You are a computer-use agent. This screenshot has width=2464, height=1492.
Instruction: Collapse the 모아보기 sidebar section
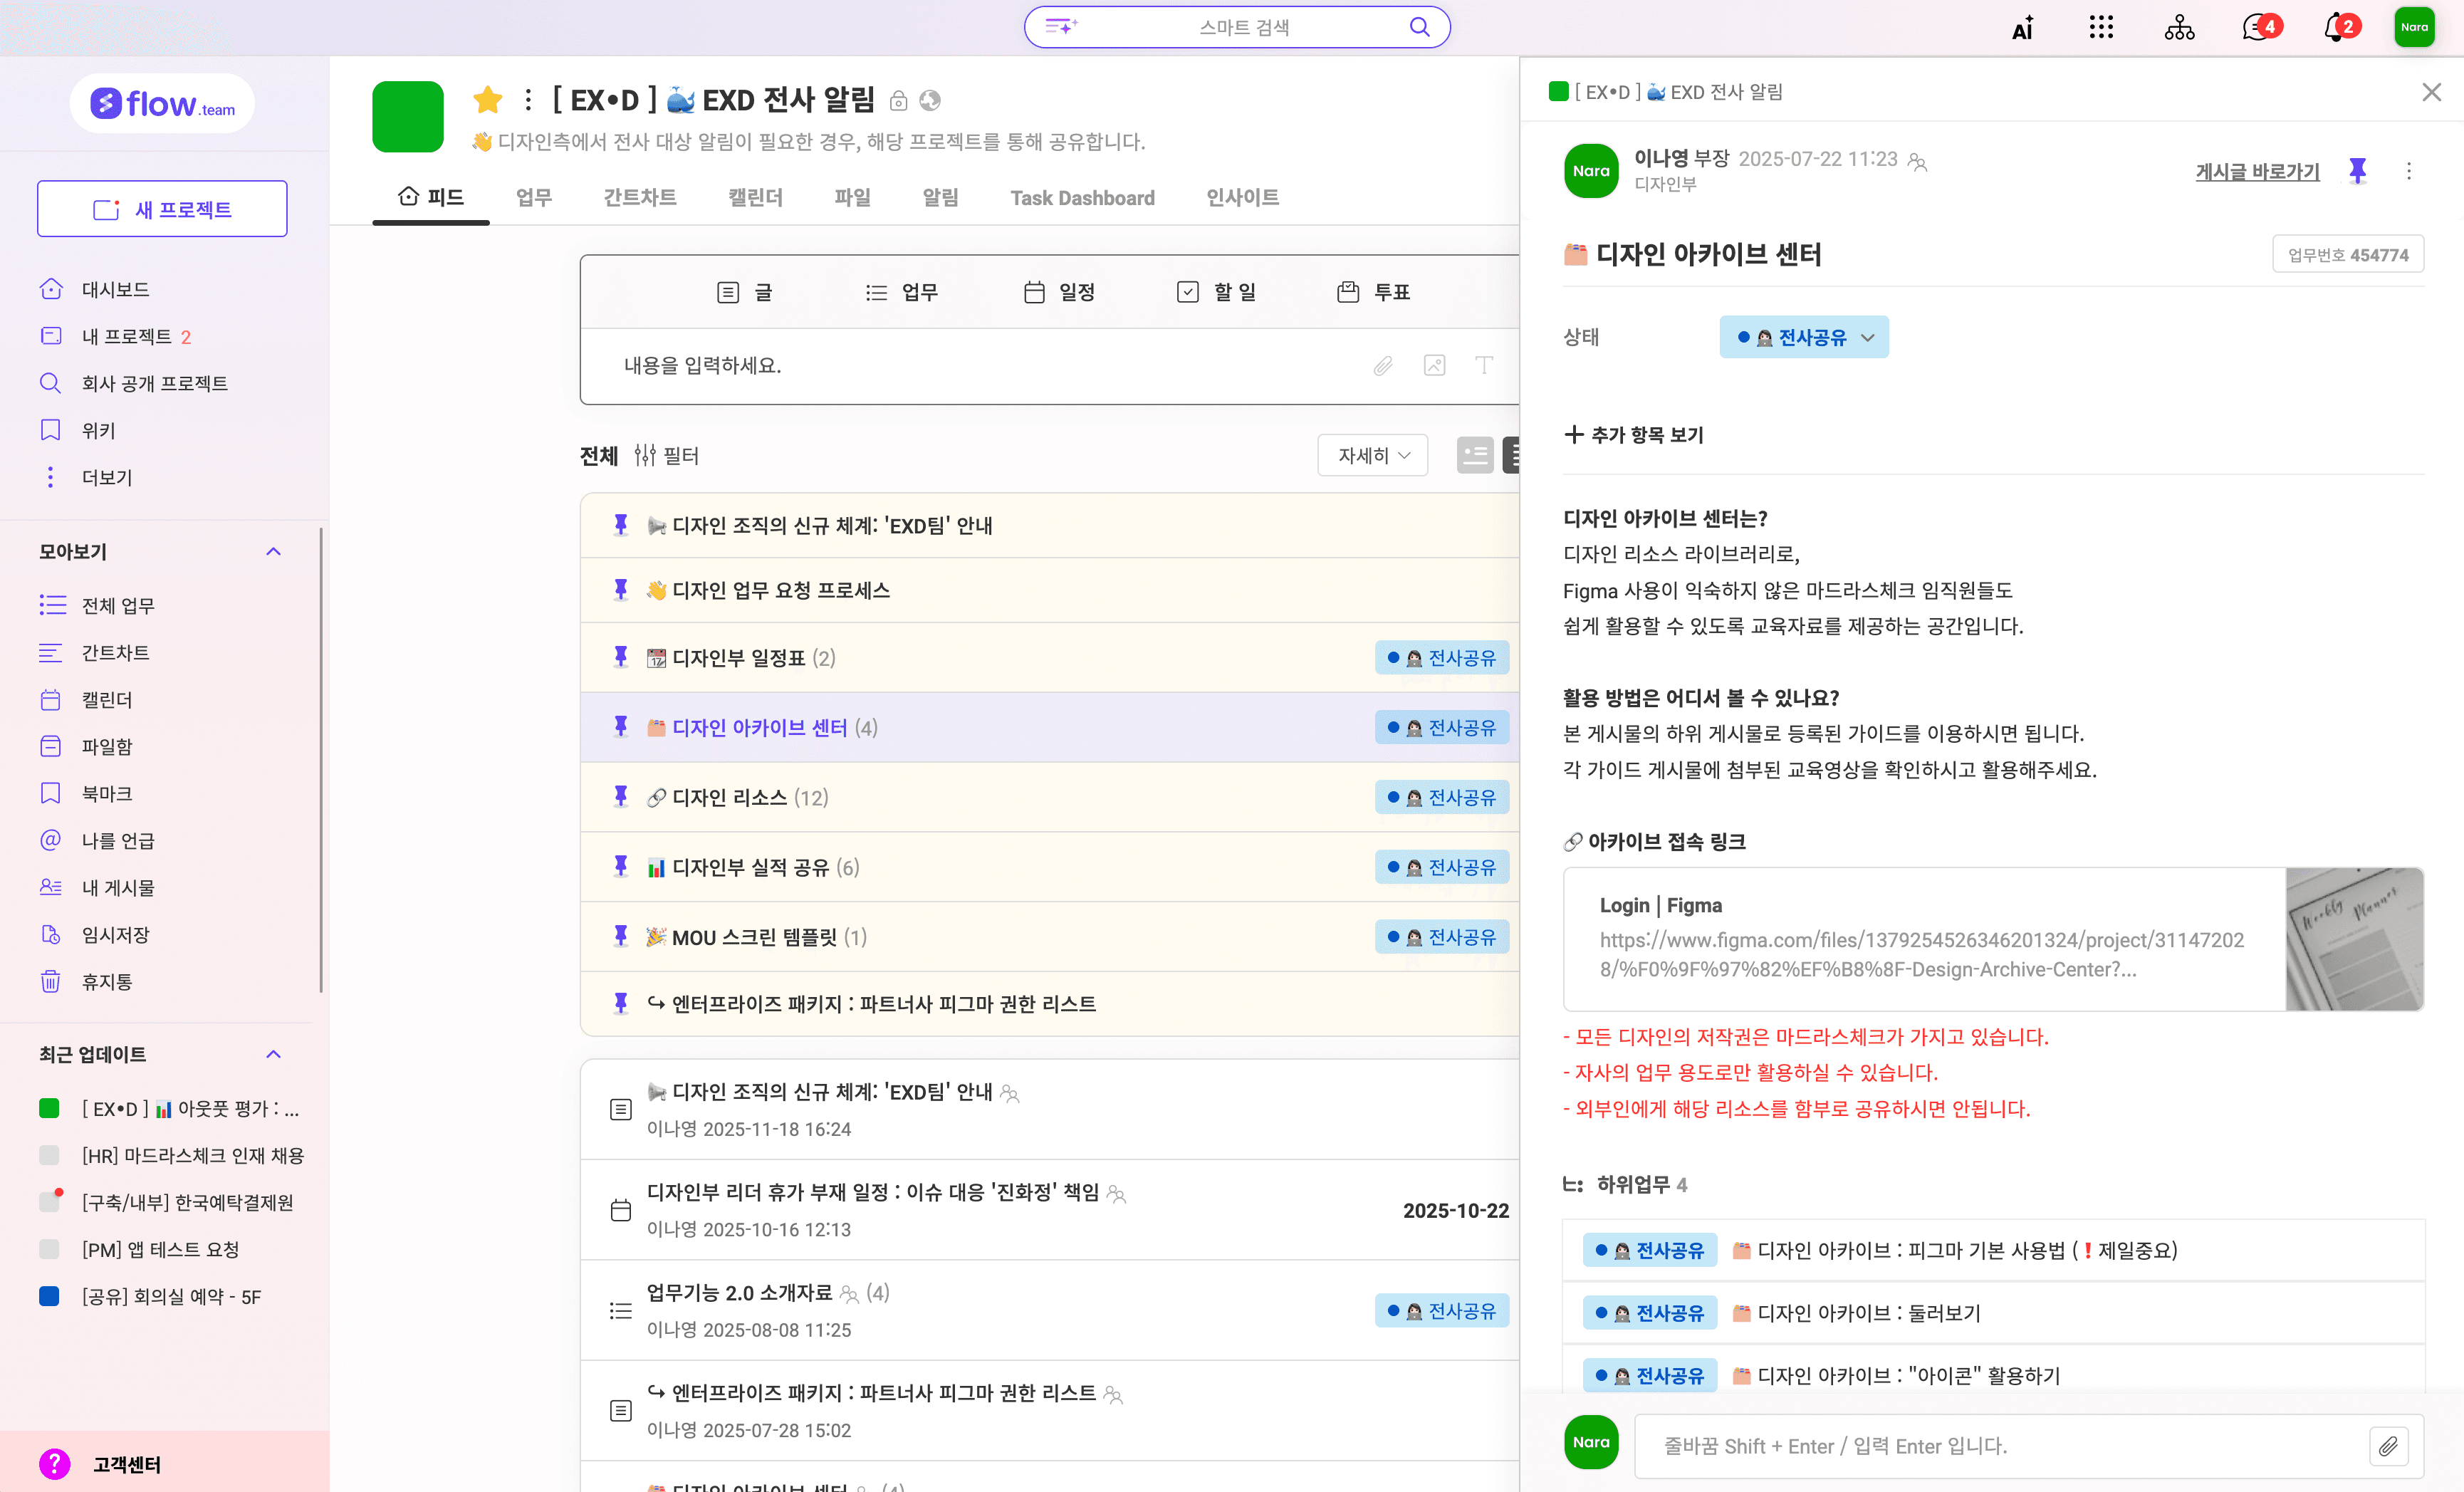pos(273,552)
